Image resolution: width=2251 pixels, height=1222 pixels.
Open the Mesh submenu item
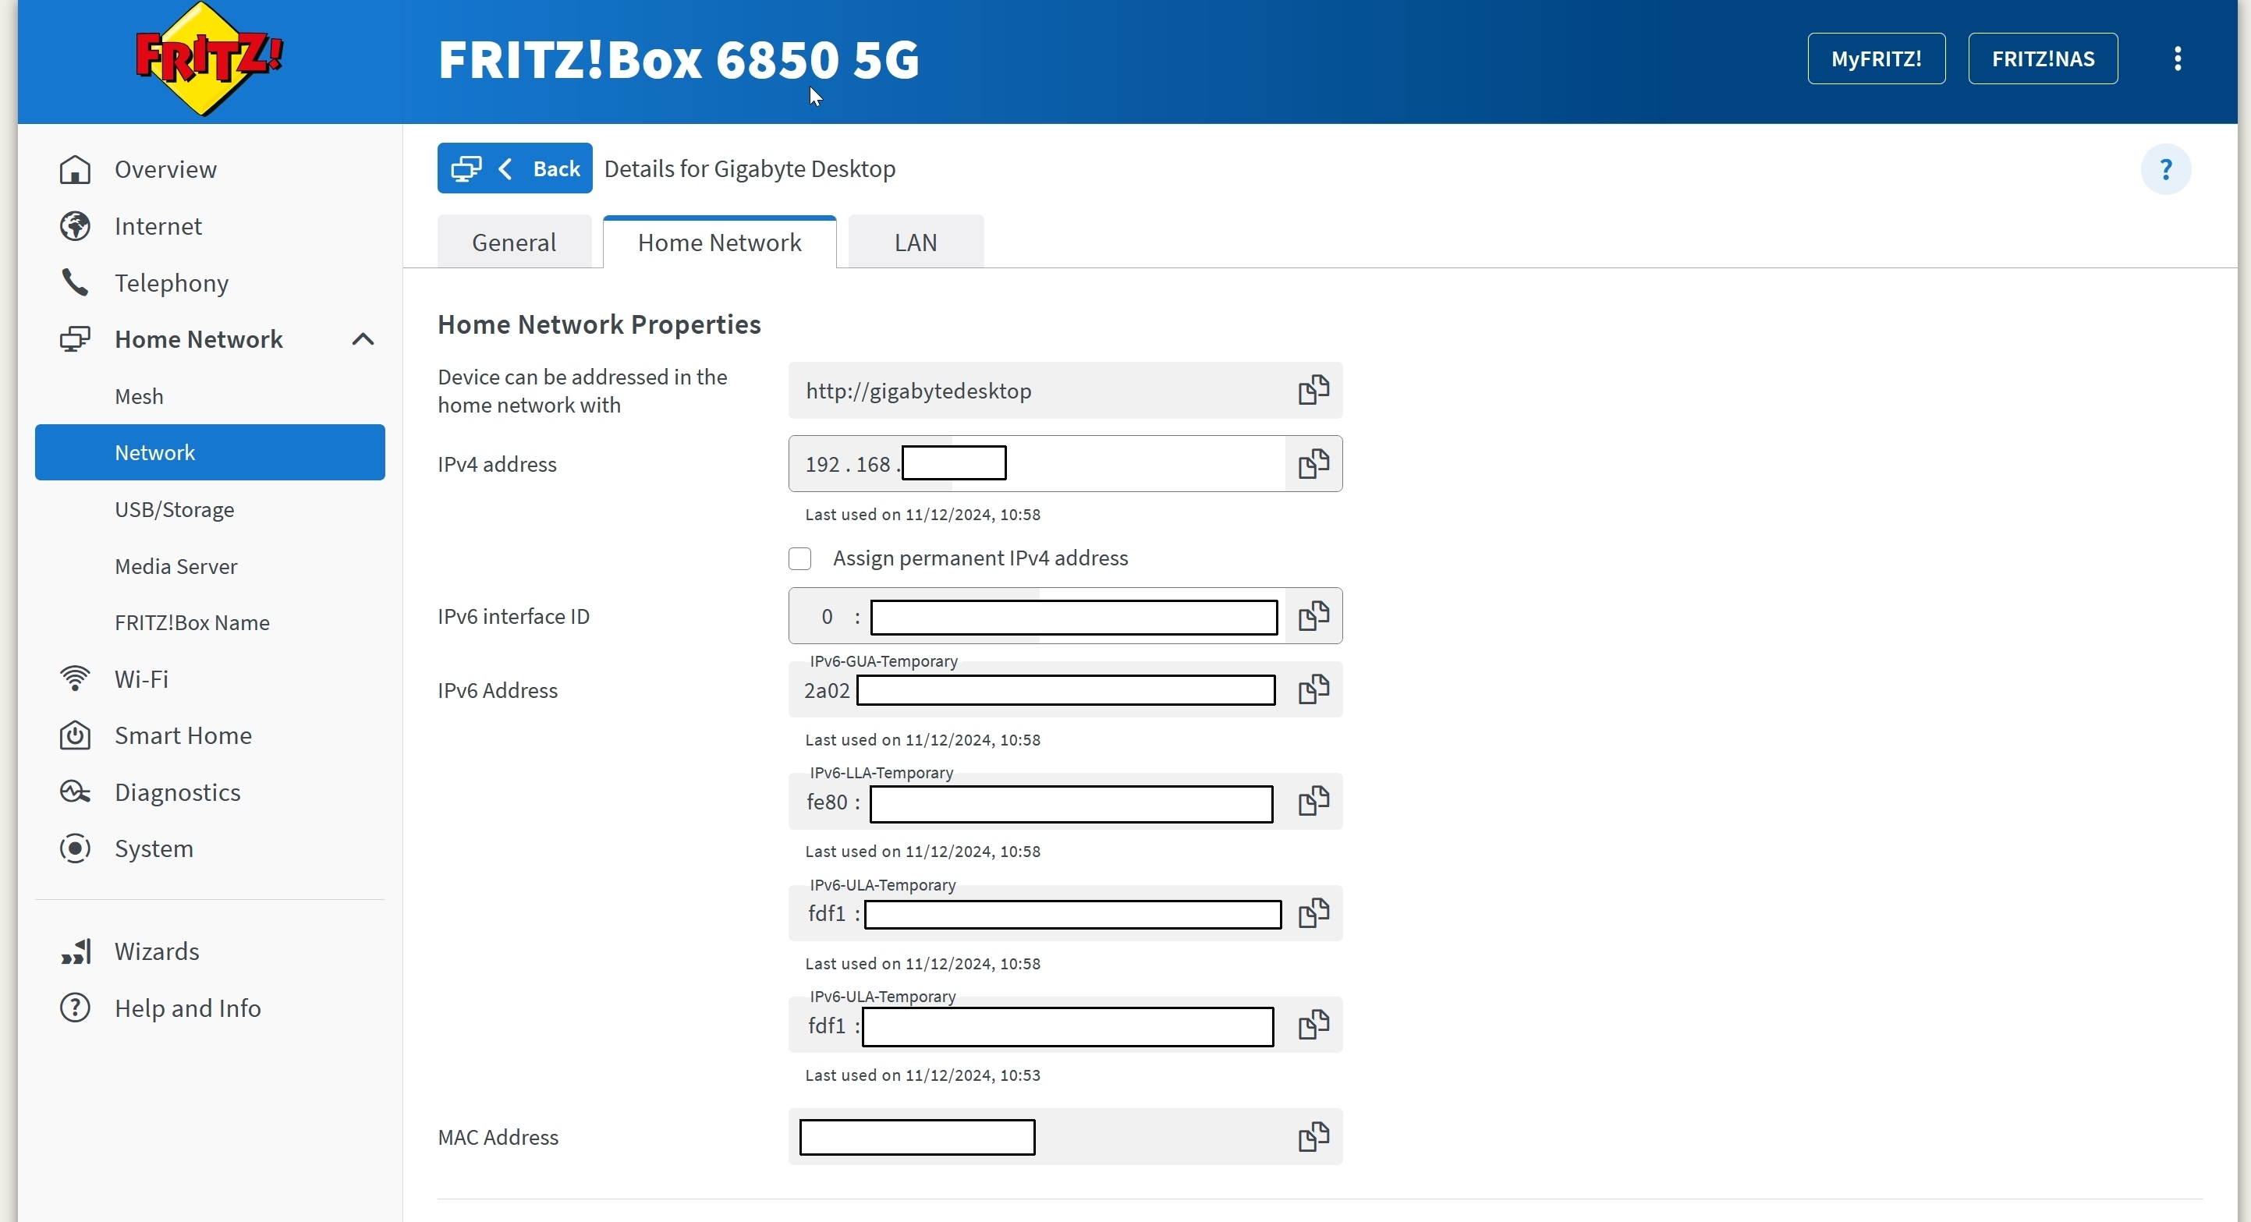point(139,395)
